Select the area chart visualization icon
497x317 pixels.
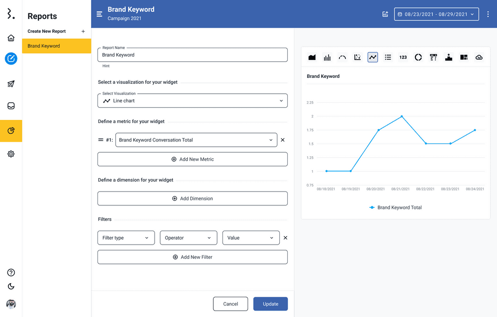point(312,58)
